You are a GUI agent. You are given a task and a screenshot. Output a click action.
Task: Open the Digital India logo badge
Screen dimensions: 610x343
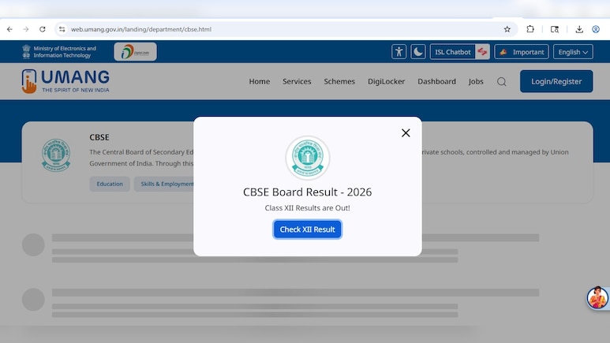click(136, 52)
